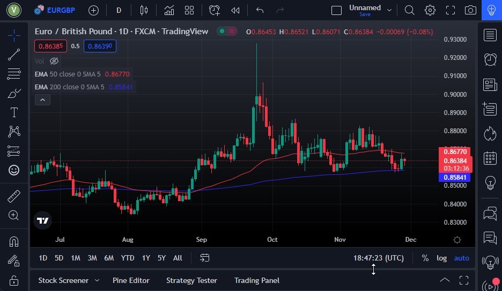Open the notifications stream icon
The image size is (502, 291).
pyautogui.click(x=491, y=284)
